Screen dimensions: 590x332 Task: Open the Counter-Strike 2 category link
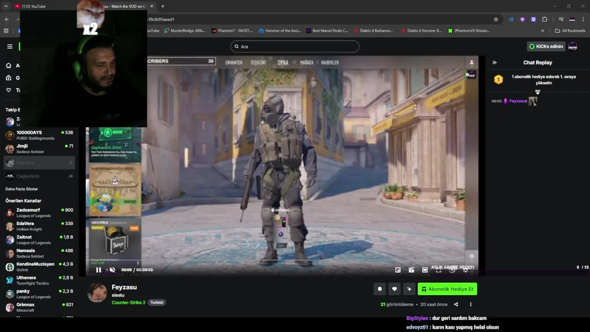tap(129, 302)
